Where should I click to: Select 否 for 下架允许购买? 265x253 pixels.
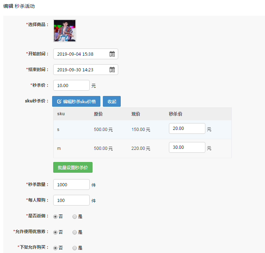coord(55,248)
